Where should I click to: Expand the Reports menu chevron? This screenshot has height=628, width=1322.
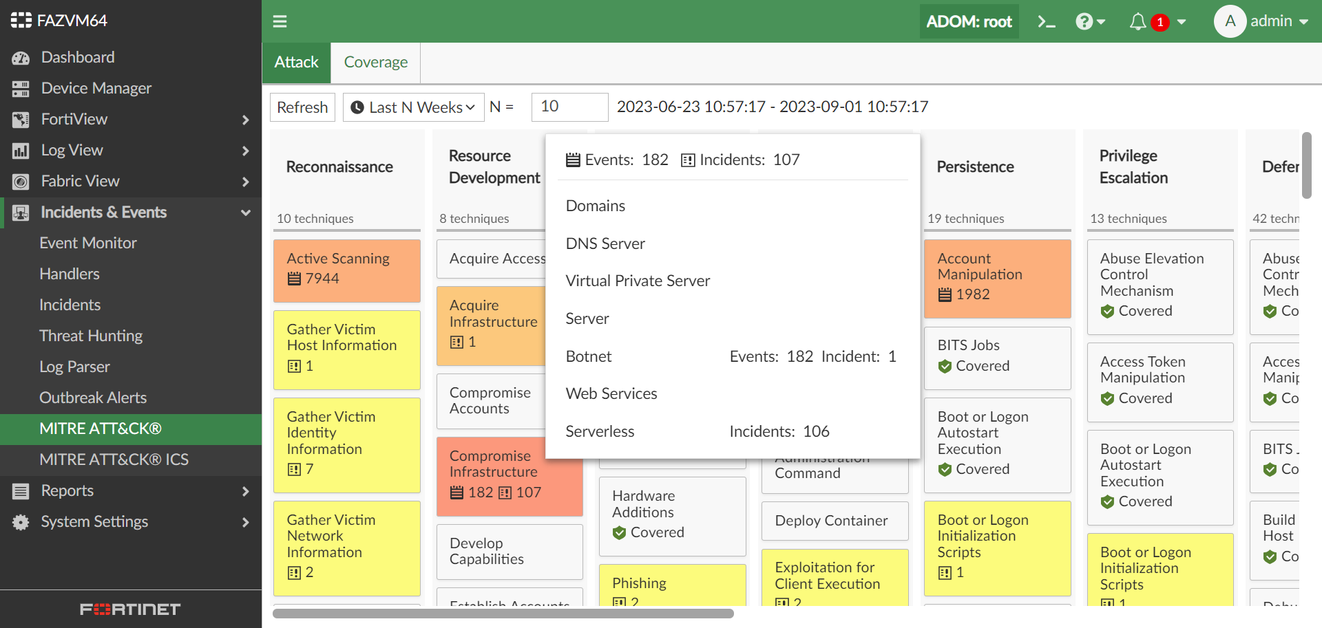246,491
